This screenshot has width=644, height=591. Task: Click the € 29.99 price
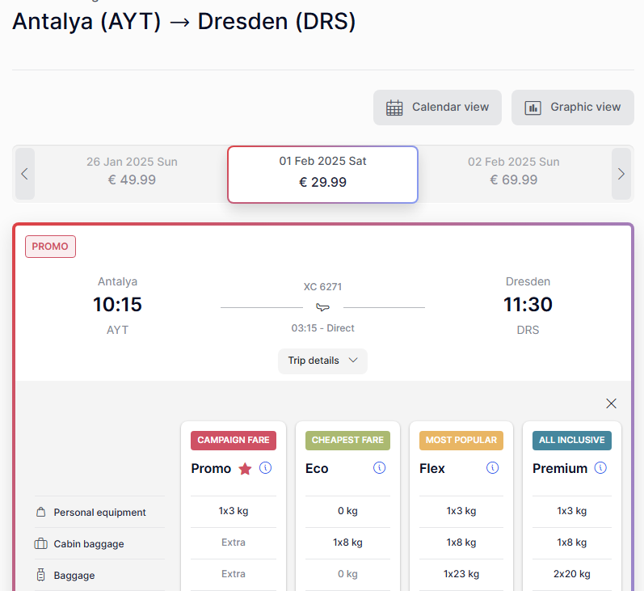coord(323,182)
